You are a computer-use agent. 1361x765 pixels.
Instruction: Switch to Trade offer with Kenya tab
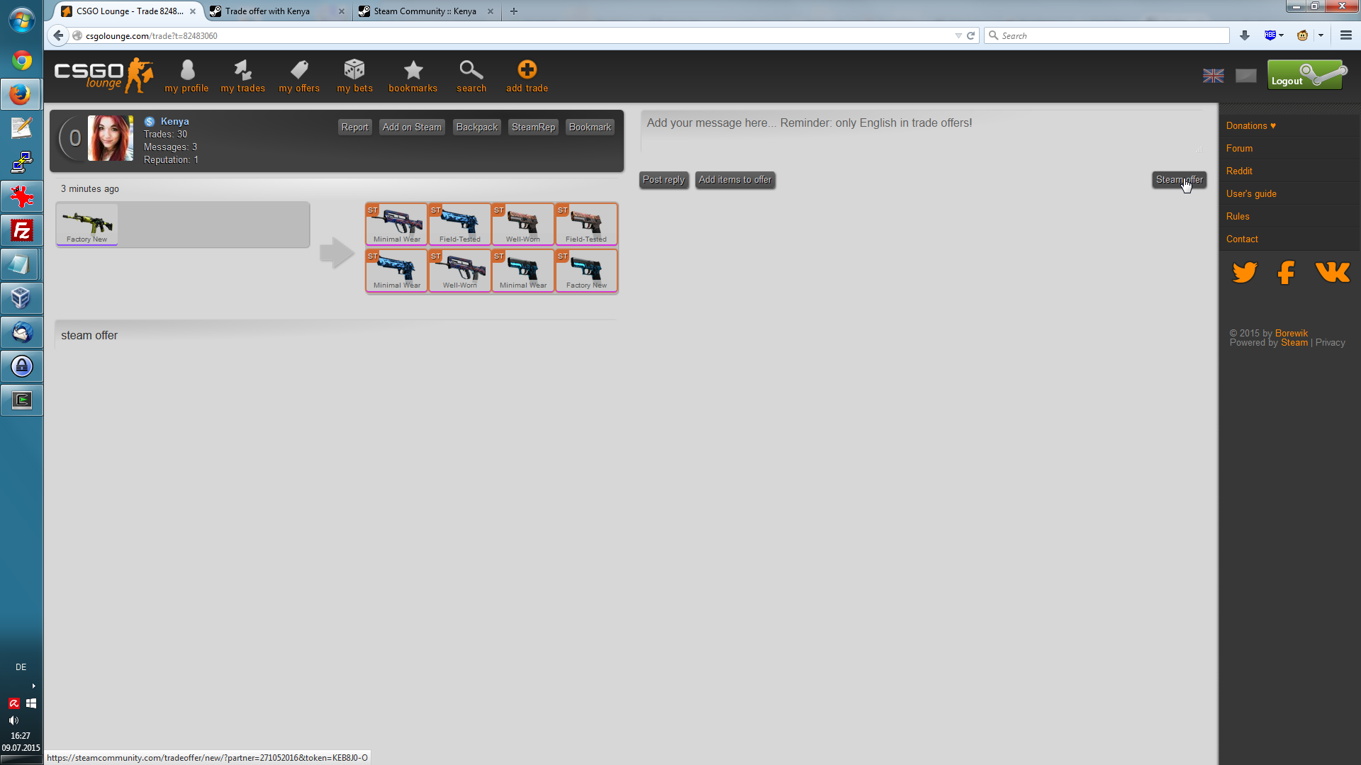(x=268, y=11)
